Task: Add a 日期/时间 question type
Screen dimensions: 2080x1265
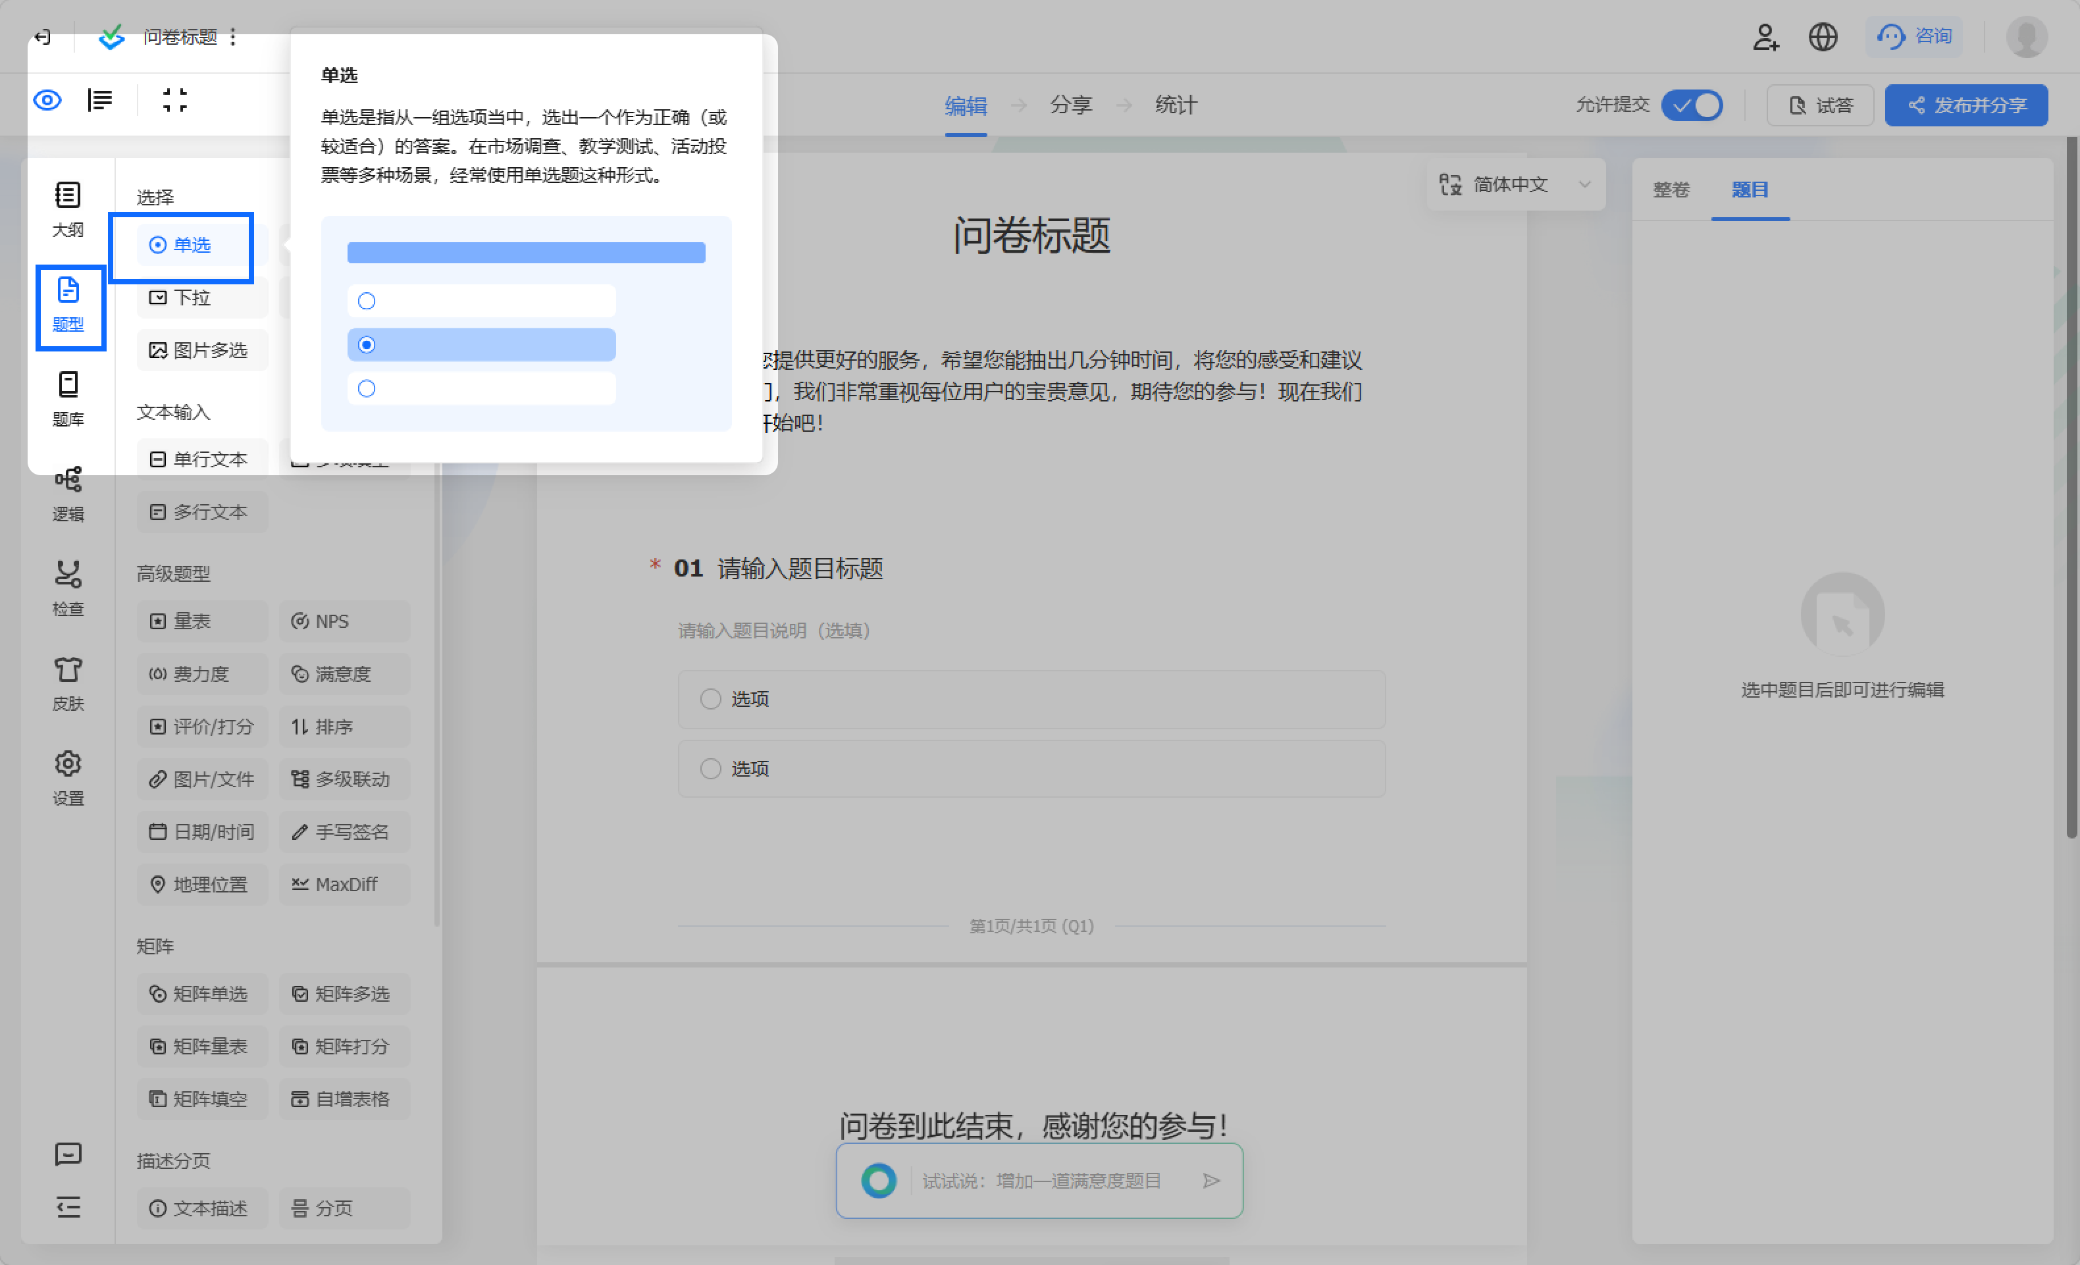Action: [x=203, y=832]
